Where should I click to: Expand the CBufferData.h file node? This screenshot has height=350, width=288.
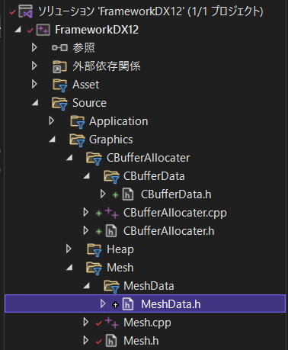[x=103, y=194]
